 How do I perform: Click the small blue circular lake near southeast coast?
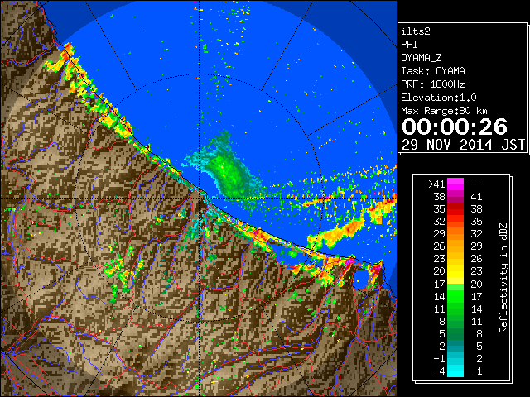click(x=361, y=279)
